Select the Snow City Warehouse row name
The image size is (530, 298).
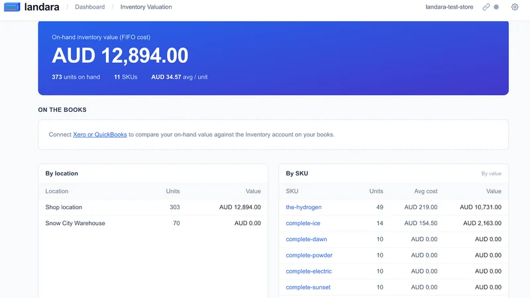pos(75,223)
